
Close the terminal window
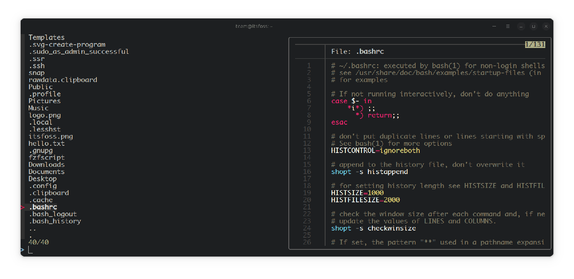point(546,26)
